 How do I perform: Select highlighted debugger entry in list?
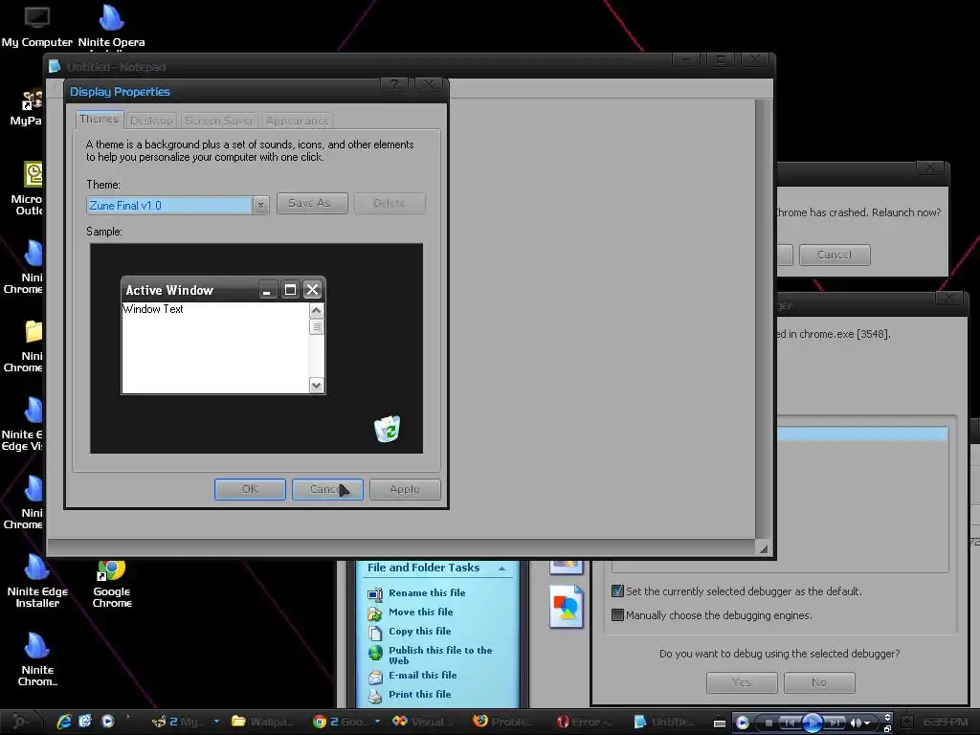(x=862, y=434)
